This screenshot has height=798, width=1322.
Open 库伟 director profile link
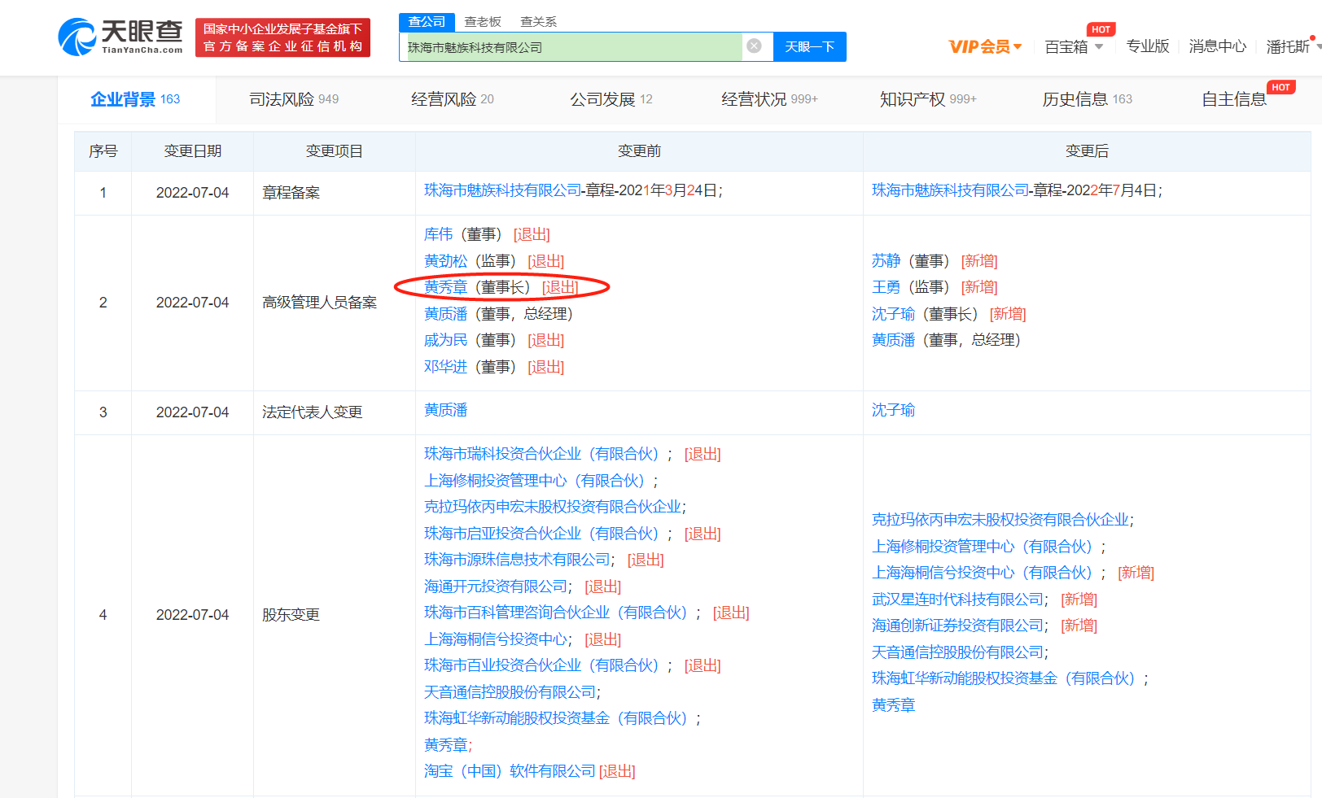coord(438,234)
